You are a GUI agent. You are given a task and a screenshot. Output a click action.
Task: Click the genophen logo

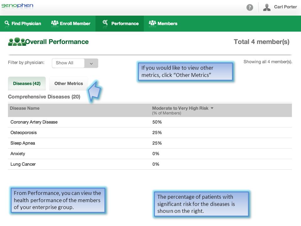pyautogui.click(x=17, y=5)
